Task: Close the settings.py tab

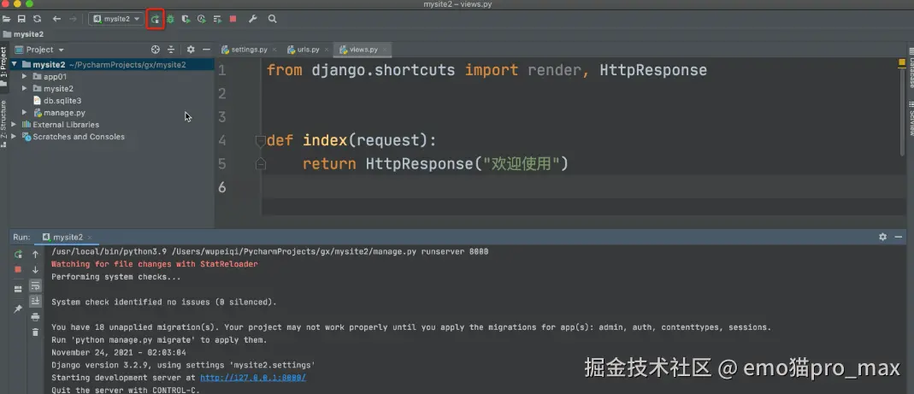Action: [x=274, y=50]
